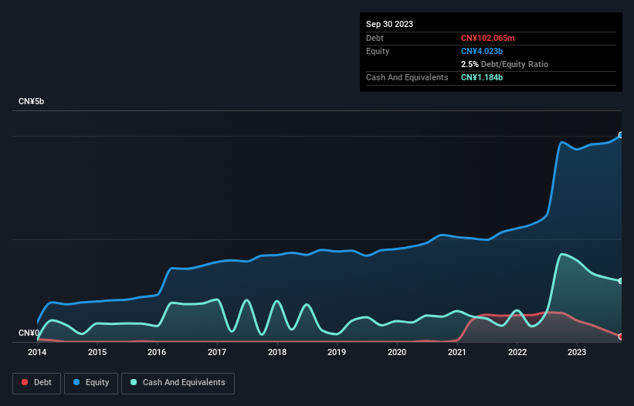Click the 2023 x-axis label
This screenshot has height=406, width=634.
577,352
